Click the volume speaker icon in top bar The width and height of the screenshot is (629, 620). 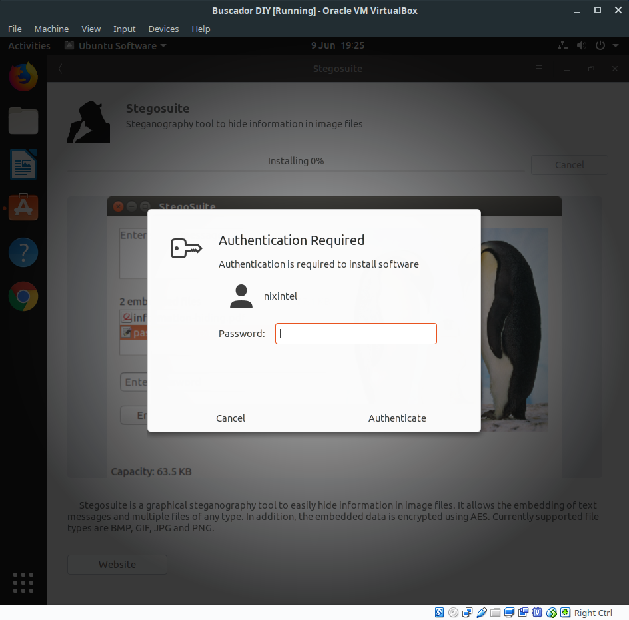click(x=581, y=45)
